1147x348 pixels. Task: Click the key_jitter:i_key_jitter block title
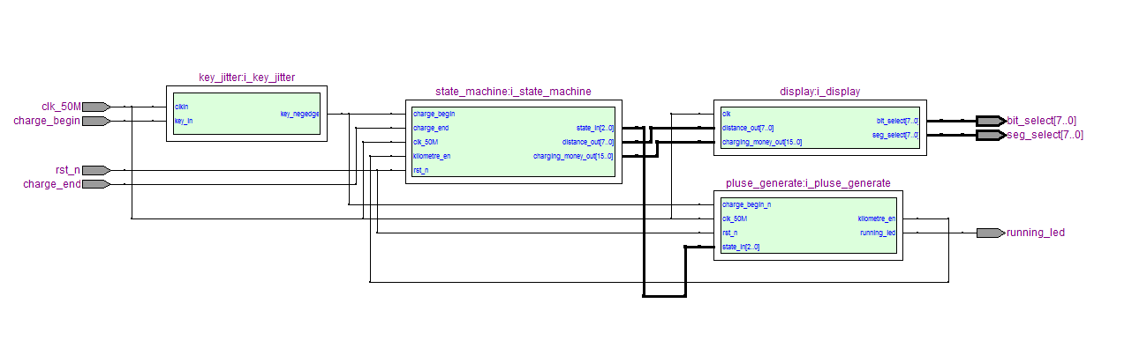[x=247, y=78]
